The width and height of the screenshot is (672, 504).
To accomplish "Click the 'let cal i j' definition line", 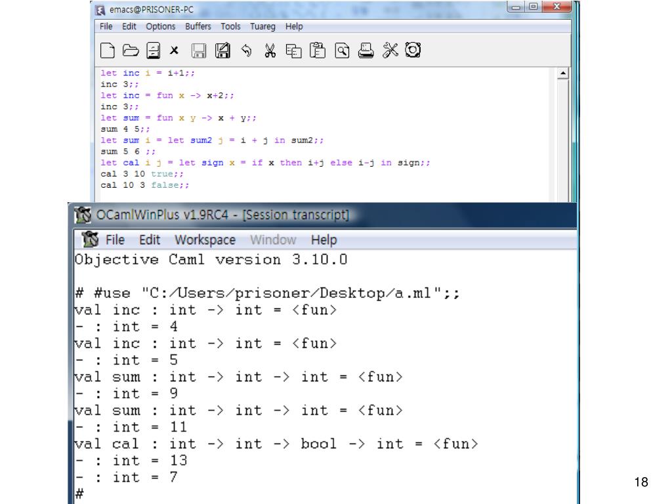I will pyautogui.click(x=265, y=163).
